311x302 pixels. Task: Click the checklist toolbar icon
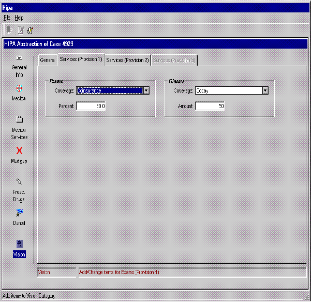(x=20, y=30)
